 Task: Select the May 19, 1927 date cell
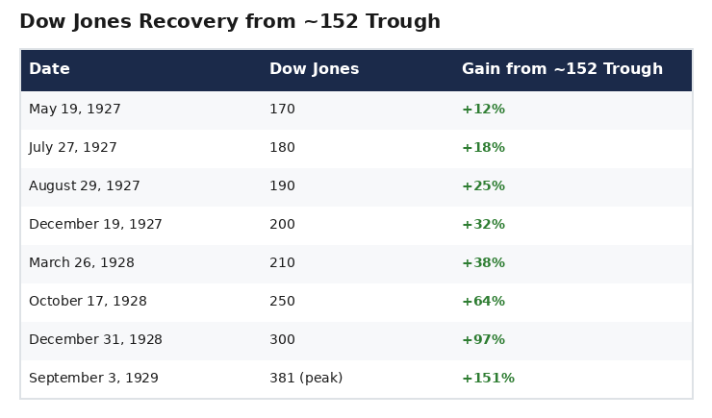click(x=75, y=110)
